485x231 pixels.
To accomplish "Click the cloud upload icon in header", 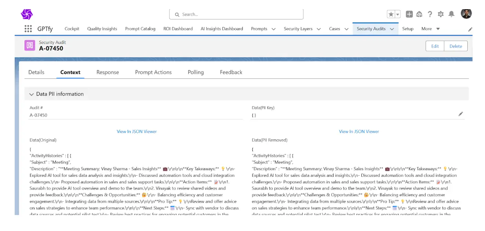I will click(x=419, y=14).
